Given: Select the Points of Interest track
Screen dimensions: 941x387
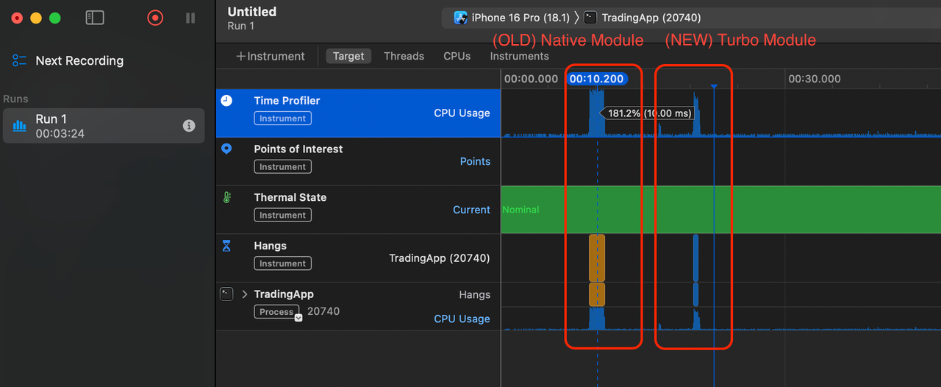Looking at the screenshot, I should [358, 161].
